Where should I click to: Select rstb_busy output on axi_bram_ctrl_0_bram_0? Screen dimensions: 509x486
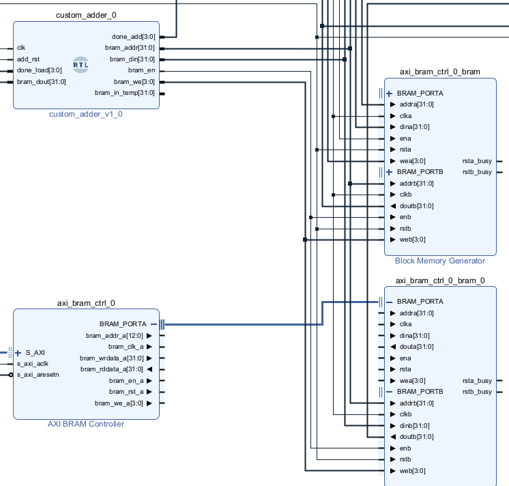pos(477,392)
